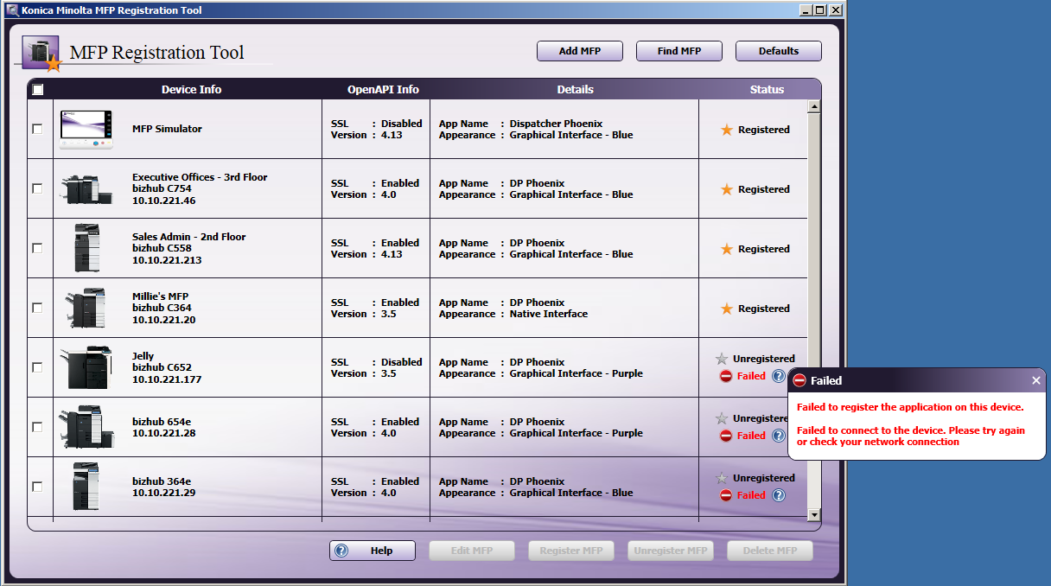This screenshot has width=1051, height=586.
Task: Check the Jelly bizhub C652 checkbox
Action: [x=37, y=367]
